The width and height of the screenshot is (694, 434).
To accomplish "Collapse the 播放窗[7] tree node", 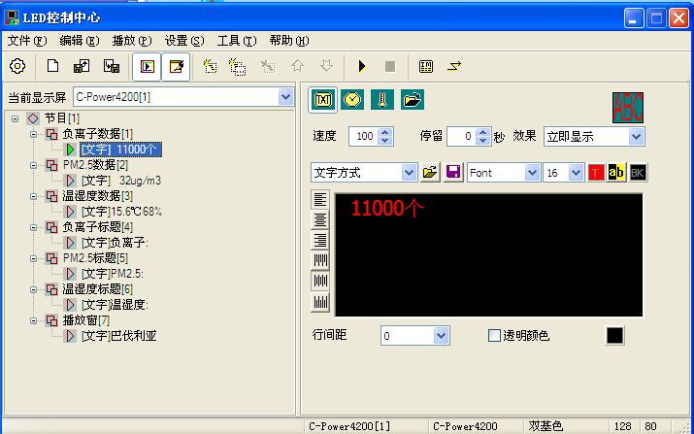I will point(34,320).
